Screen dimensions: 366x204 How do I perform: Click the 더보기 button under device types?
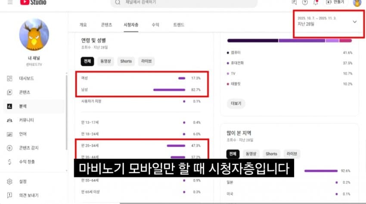pyautogui.click(x=236, y=104)
